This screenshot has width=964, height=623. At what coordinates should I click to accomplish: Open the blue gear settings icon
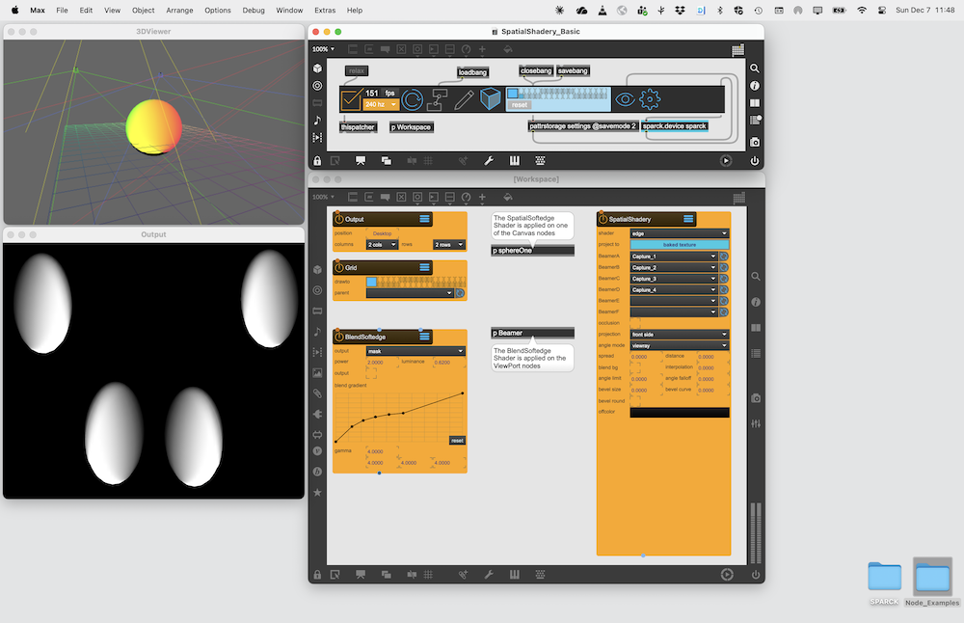coord(651,99)
